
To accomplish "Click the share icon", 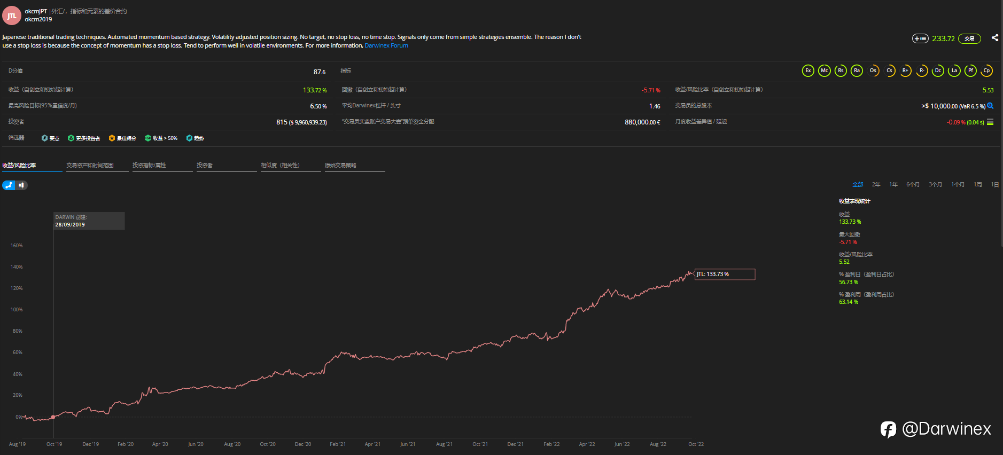I will 994,38.
